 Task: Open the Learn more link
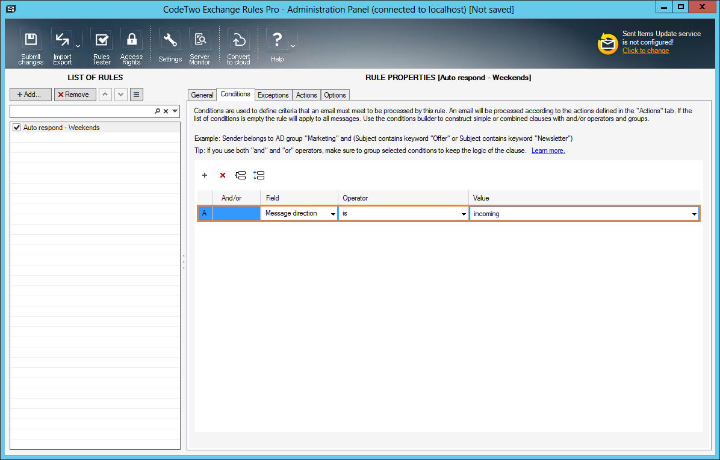[x=548, y=151]
